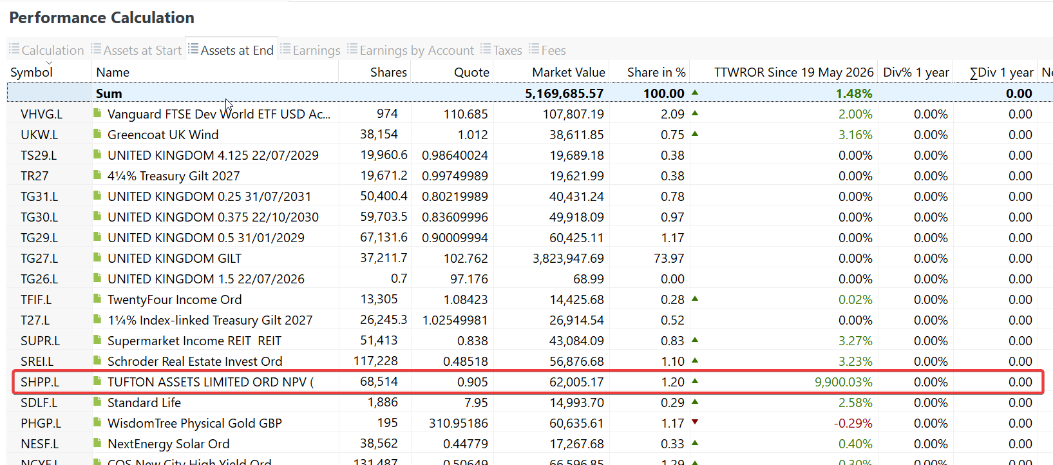Click the icon beside 4¼% Treasury Gilt 2027
This screenshot has width=1053, height=465.
[x=98, y=175]
